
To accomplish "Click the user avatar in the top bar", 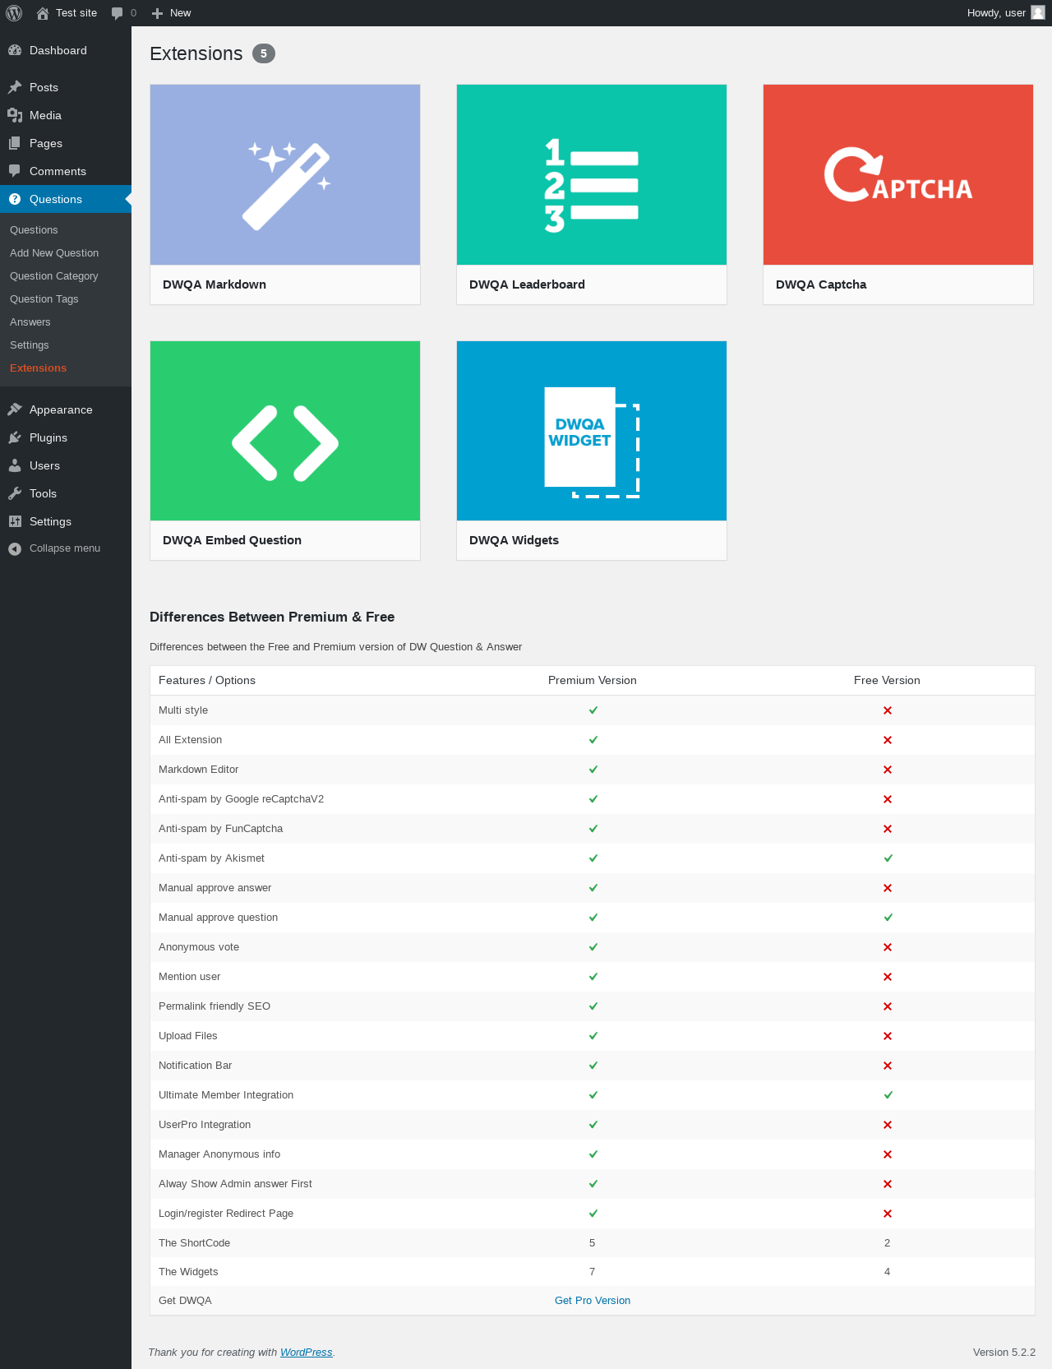I will pyautogui.click(x=1038, y=12).
